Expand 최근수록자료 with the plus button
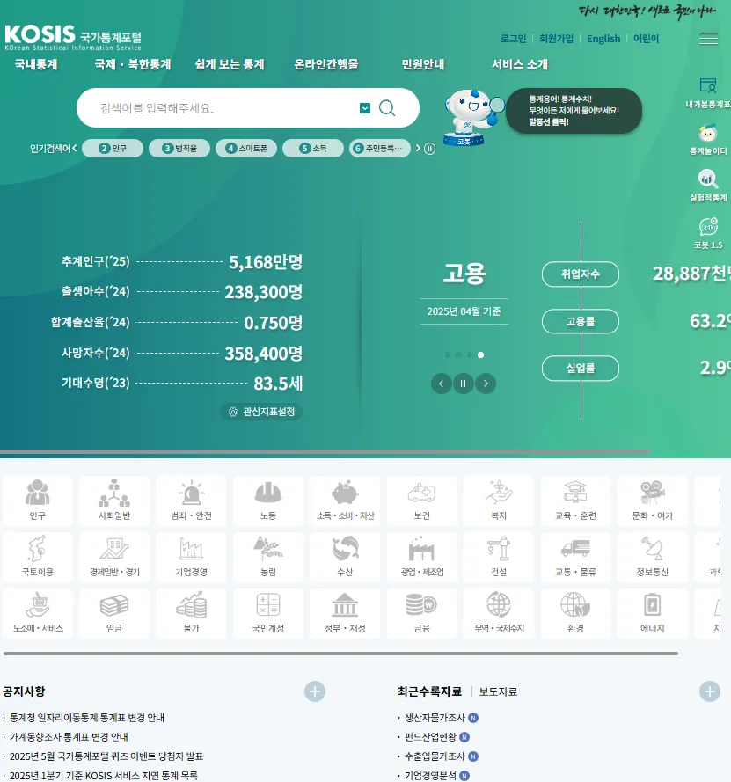Screen dimensions: 731x782 coord(711,691)
